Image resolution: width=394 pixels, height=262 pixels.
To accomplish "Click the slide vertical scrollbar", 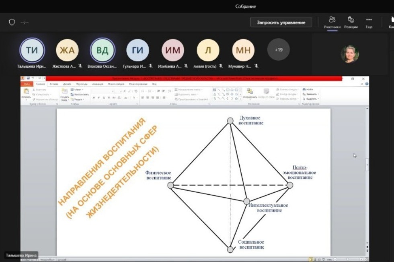I will pos(366,165).
